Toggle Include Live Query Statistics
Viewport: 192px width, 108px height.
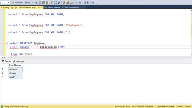tap(55, 3)
